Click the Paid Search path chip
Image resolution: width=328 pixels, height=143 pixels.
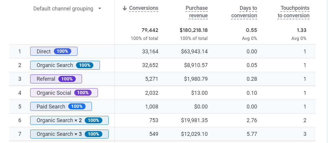pyautogui.click(x=61, y=106)
